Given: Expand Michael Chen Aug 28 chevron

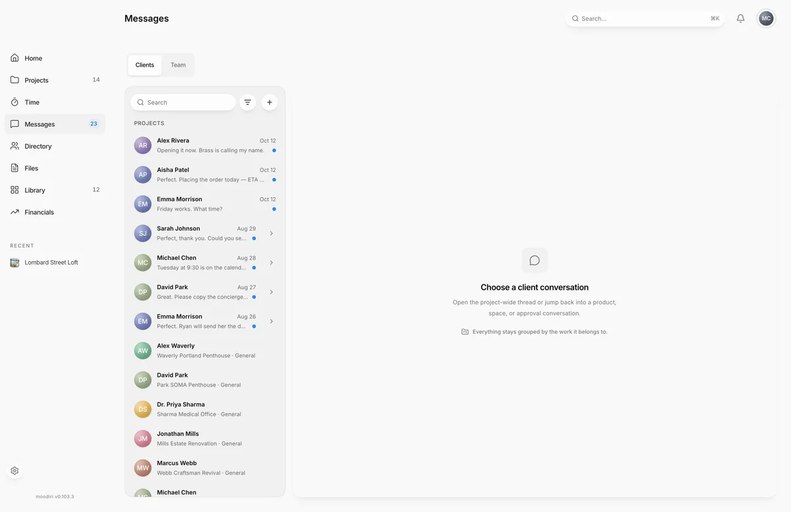Looking at the screenshot, I should point(272,263).
